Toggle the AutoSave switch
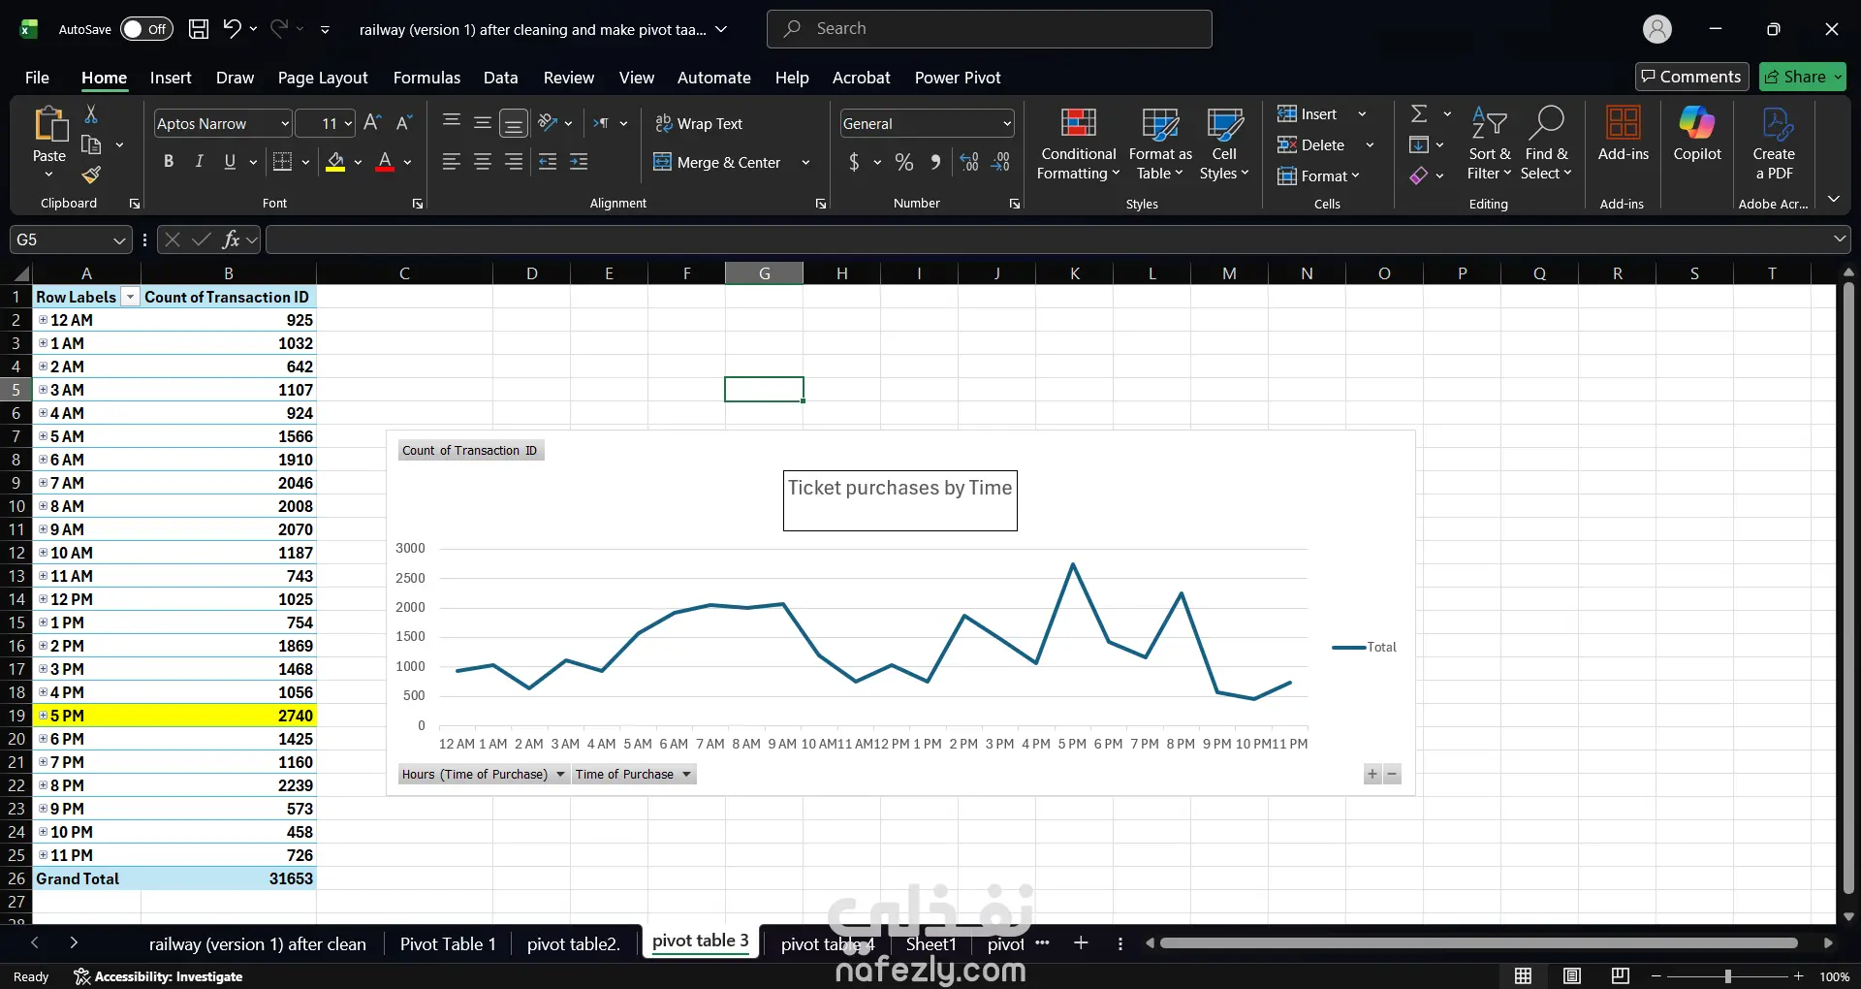 click(x=146, y=29)
